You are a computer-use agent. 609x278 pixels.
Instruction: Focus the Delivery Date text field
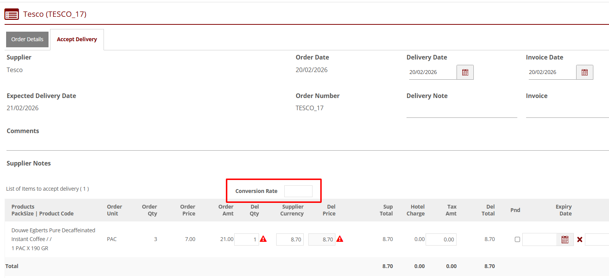(x=432, y=72)
